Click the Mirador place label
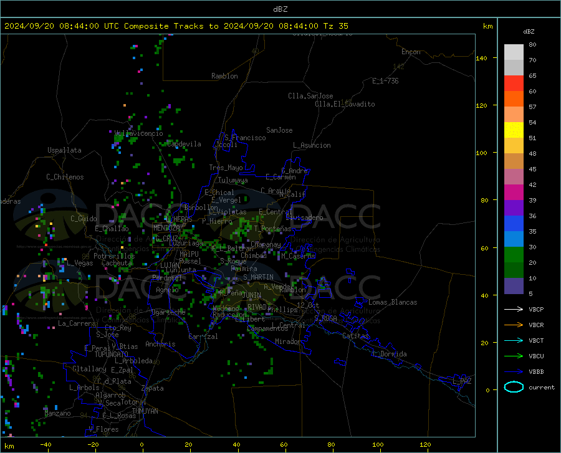Viewport: 561px width, 453px height. click(288, 341)
